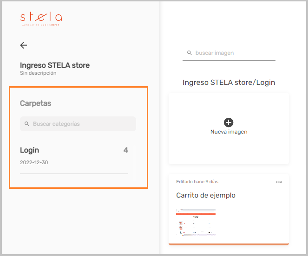The height and width of the screenshot is (256, 308).
Task: Open the three-dot menu on Carrito card
Action: pyautogui.click(x=279, y=182)
